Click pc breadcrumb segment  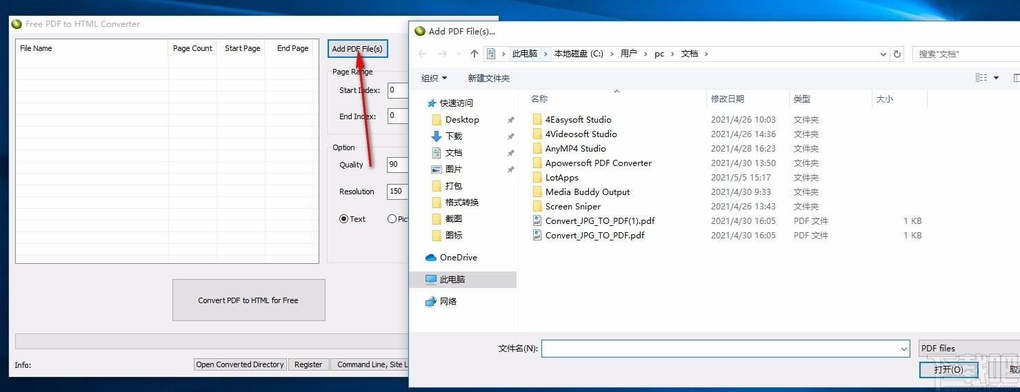pos(659,54)
